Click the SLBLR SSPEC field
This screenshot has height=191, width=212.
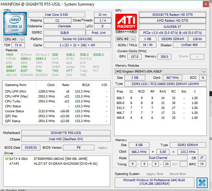pyautogui.click(x=65, y=32)
